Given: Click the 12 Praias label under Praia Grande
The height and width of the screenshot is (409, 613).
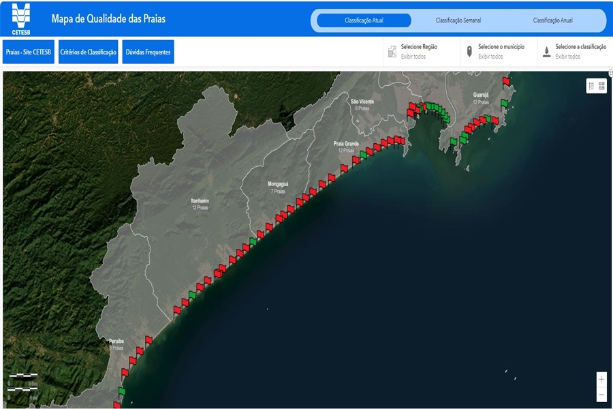Looking at the screenshot, I should 346,151.
